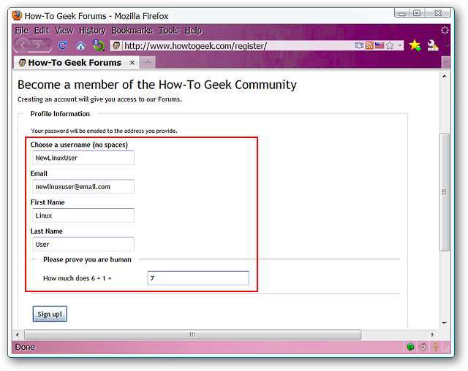Click the horizontal scrollbar left arrow

18,334
